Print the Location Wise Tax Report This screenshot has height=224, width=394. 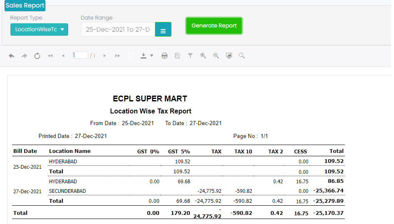click(x=164, y=56)
